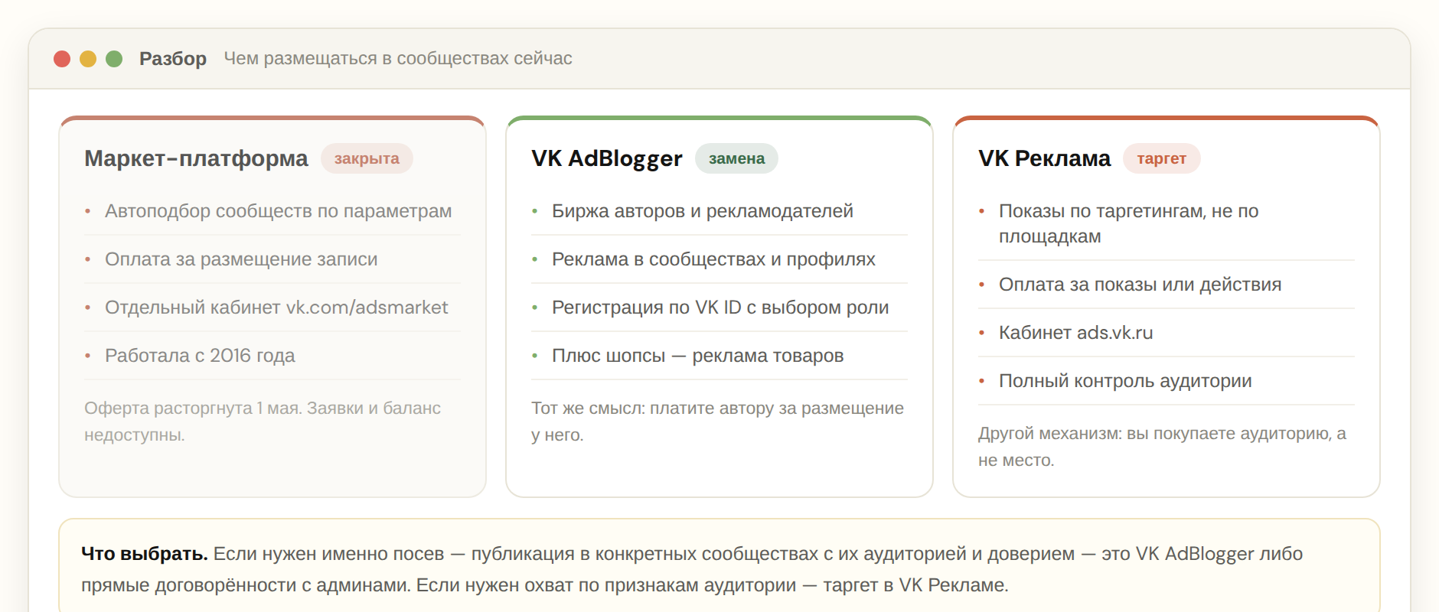1439x612 pixels.
Task: Click the 'таргет' badge
Action: [x=1161, y=158]
